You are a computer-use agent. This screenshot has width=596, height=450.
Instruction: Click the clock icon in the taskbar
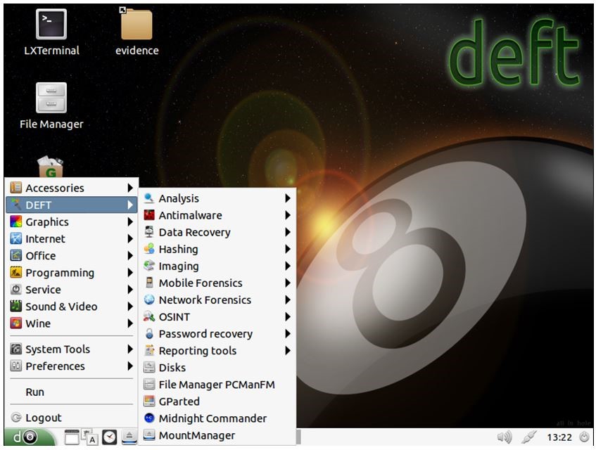click(x=110, y=437)
